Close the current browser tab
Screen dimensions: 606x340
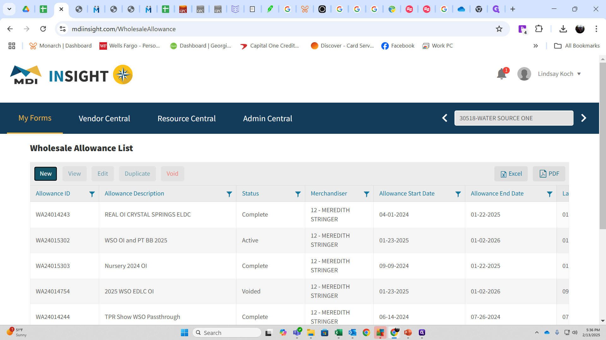pyautogui.click(x=61, y=9)
